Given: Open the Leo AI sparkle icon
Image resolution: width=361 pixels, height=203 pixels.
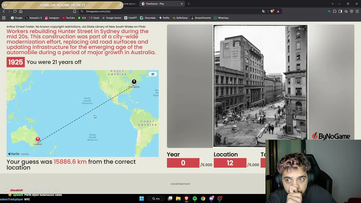Looking at the screenshot, I should tap(346, 11).
